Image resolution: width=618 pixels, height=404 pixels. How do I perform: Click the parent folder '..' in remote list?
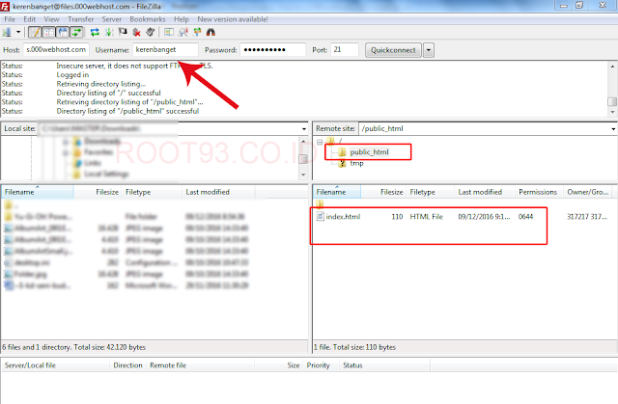tap(320, 203)
